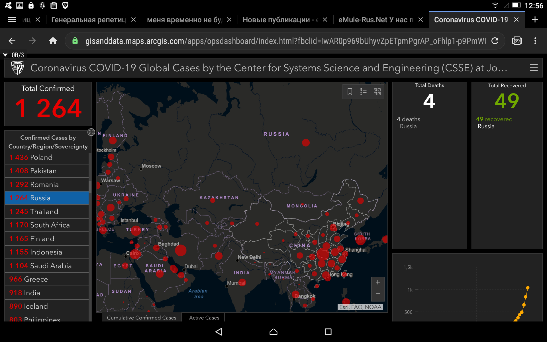547x342 pixels.
Task: Switch to eMule-Rus.Net tab
Action: click(x=376, y=20)
